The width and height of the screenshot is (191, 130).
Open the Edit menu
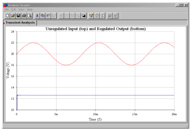tap(14, 9)
